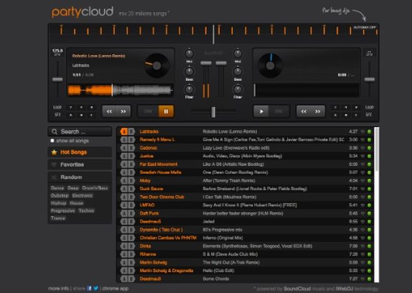This screenshot has height=293, width=412.
Task: Open the Random songs list
Action: click(x=80, y=177)
